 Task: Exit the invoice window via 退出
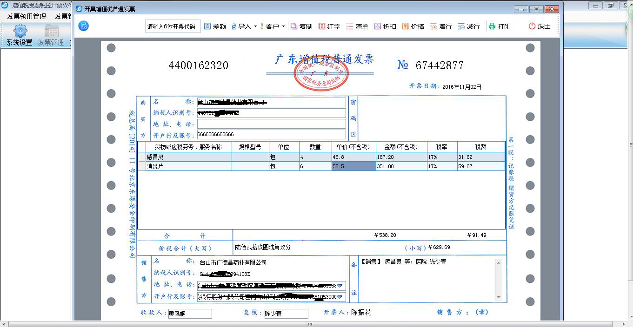coord(540,26)
